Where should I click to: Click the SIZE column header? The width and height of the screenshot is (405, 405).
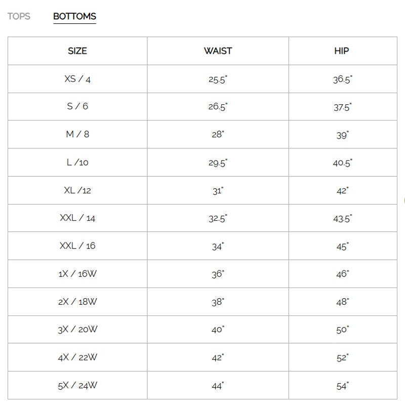(77, 51)
